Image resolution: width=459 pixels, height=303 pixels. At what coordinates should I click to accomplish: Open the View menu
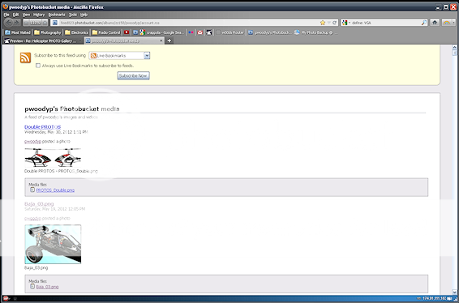pyautogui.click(x=26, y=15)
